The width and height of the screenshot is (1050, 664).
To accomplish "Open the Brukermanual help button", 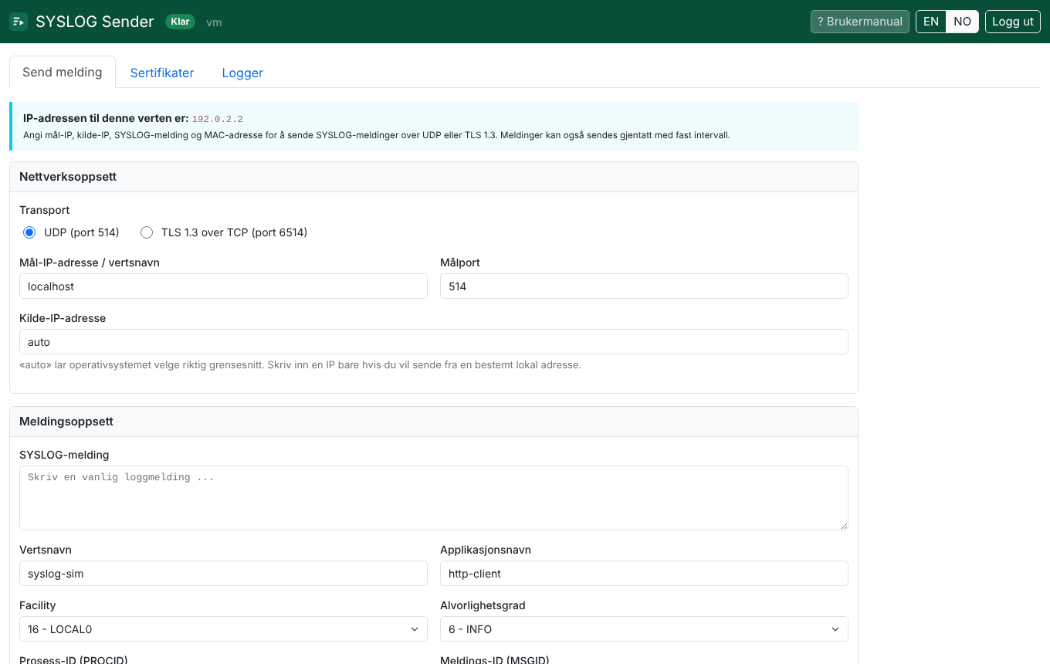I will [x=860, y=22].
